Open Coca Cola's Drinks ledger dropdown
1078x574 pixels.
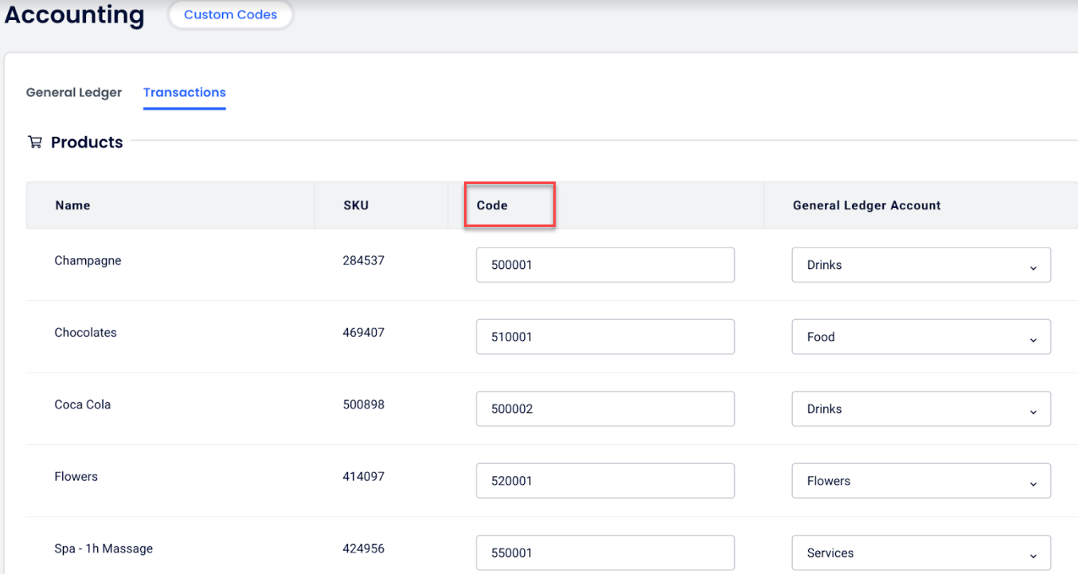[921, 409]
